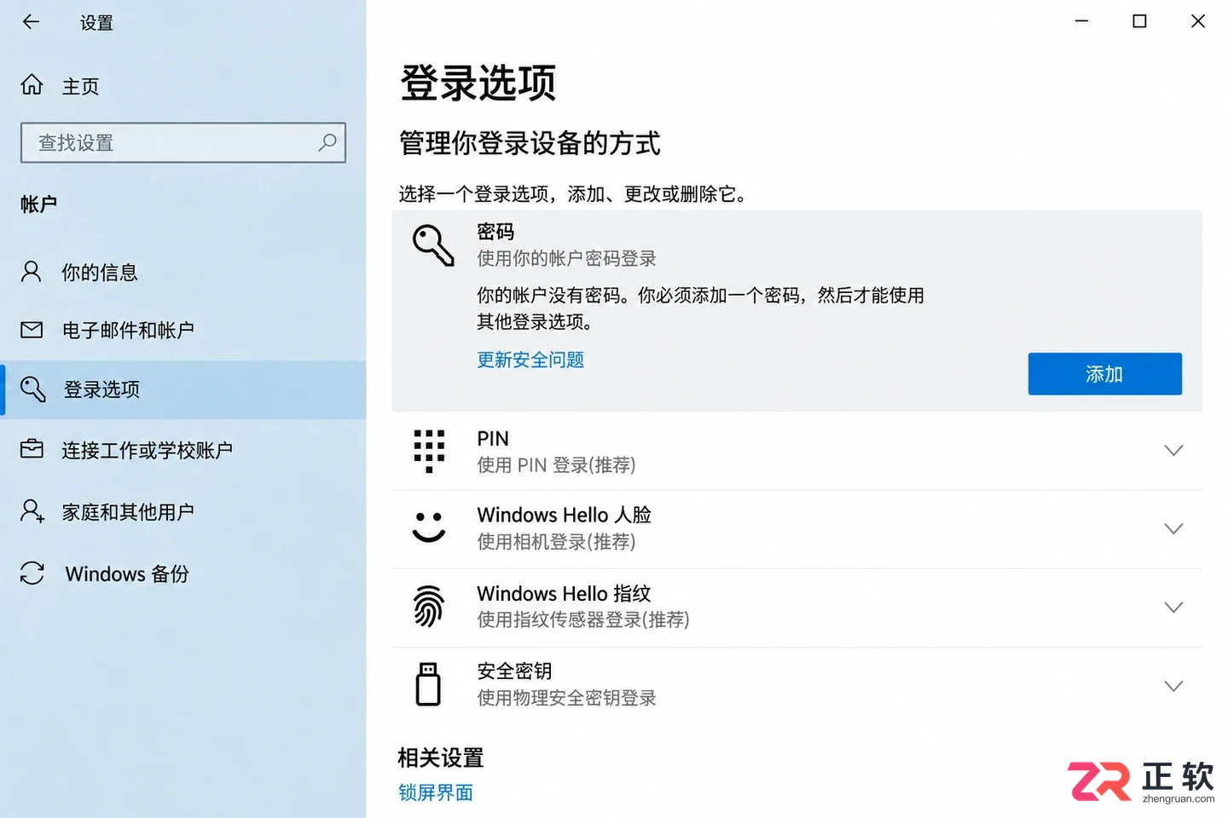The image size is (1228, 818).
Task: Focus the 查找设置 search field
Action: 183,142
